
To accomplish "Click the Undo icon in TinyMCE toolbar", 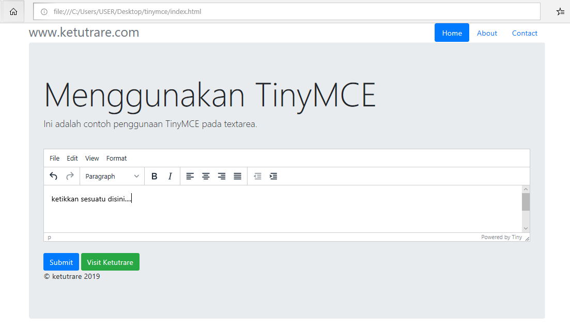I will [53, 176].
